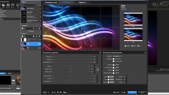The image size is (169, 95).
Task: Expand the Slide Sound arrow
Action: pyautogui.click(x=40, y=17)
